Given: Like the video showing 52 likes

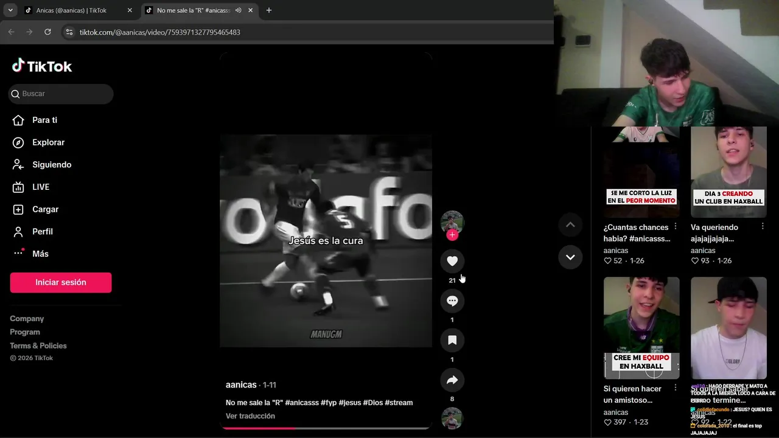Looking at the screenshot, I should (x=607, y=260).
